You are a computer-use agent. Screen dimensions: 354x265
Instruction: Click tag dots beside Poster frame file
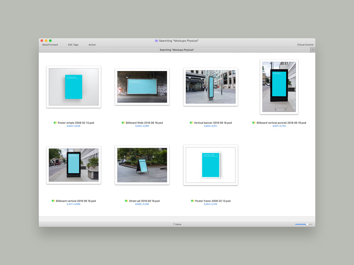(x=193, y=201)
